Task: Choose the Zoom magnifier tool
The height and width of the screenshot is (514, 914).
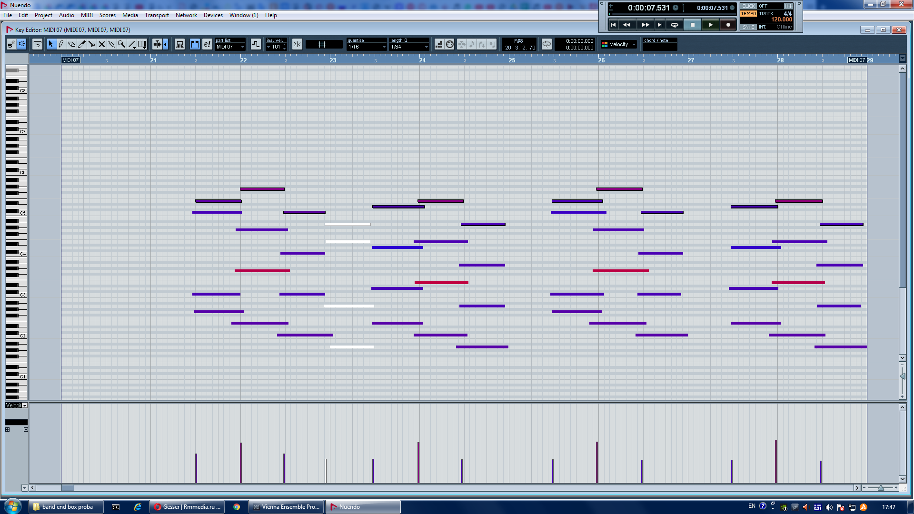Action: coord(121,44)
